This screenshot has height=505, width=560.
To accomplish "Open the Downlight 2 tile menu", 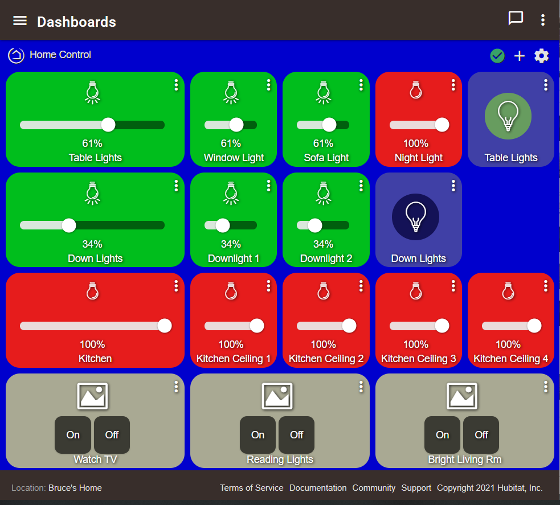I will pyautogui.click(x=361, y=186).
